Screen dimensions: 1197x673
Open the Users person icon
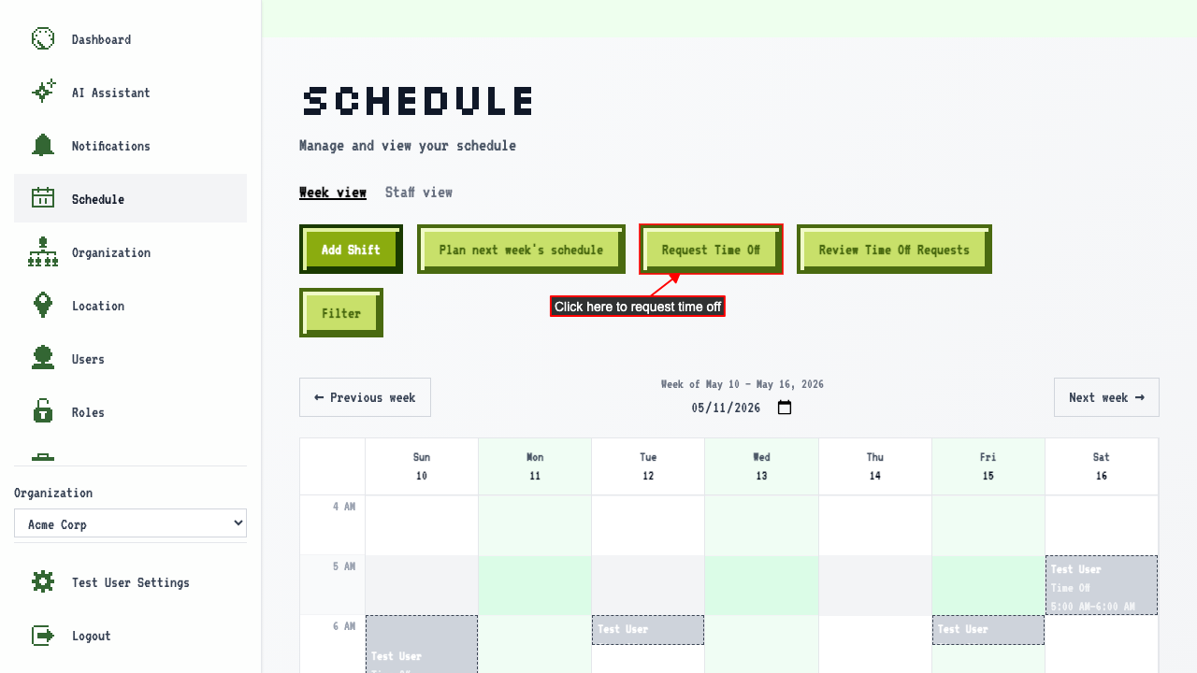click(43, 358)
